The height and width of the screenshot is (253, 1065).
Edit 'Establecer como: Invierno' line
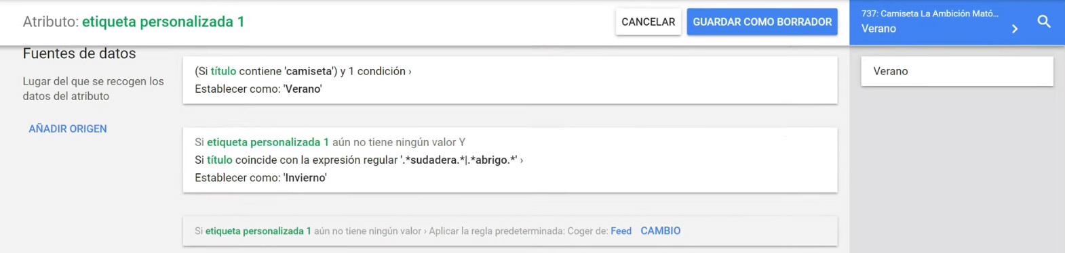[x=260, y=178]
